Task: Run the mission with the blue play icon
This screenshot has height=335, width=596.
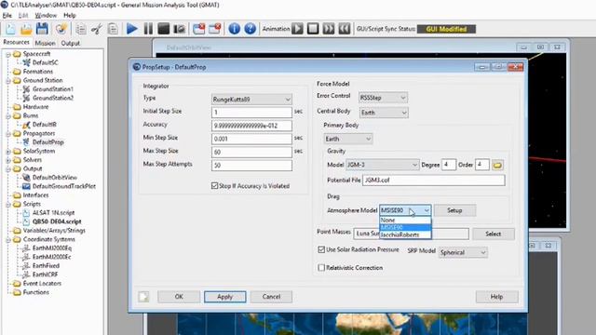Action: pos(132,29)
